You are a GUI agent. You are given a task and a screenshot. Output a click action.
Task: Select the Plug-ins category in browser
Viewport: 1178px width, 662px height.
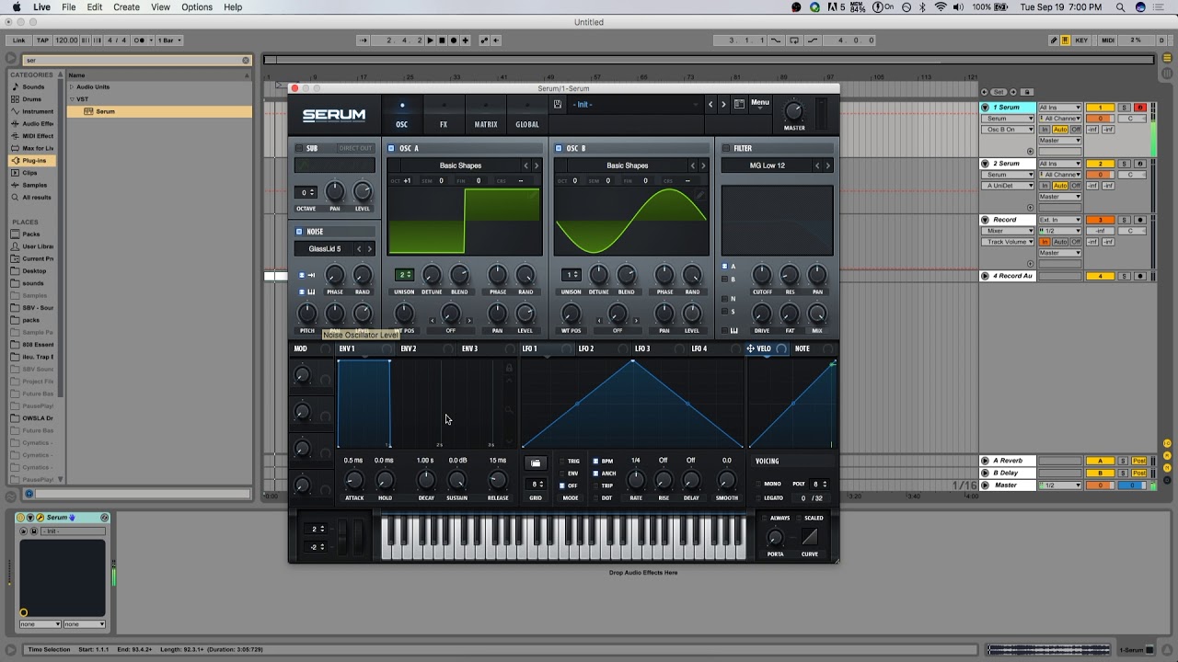pos(33,160)
